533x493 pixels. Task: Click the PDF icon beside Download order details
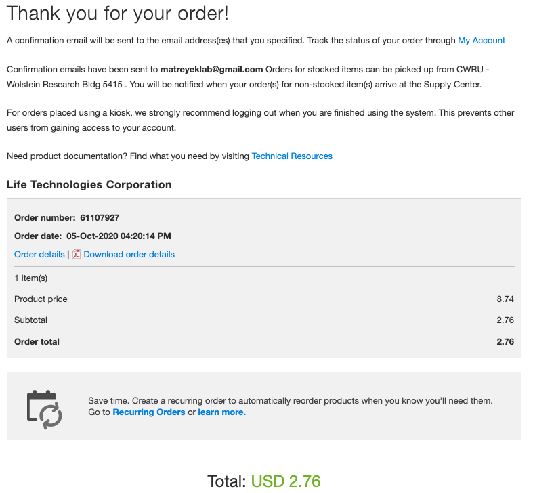click(x=76, y=254)
